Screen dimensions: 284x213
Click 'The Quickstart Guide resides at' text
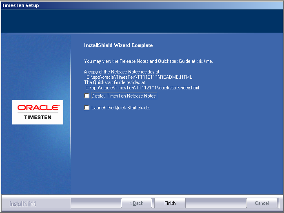tap(115, 82)
